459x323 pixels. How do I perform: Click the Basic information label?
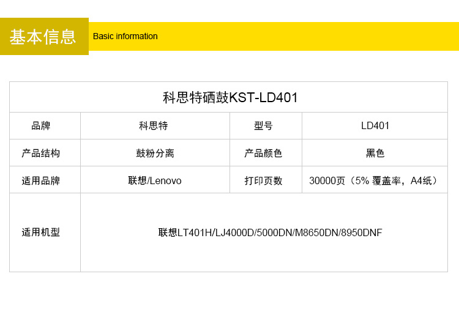tap(125, 36)
